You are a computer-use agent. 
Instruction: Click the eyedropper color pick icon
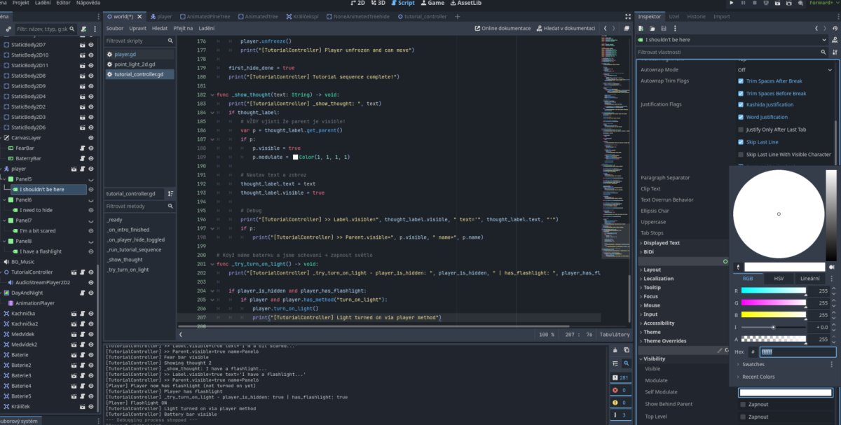pyautogui.click(x=738, y=267)
